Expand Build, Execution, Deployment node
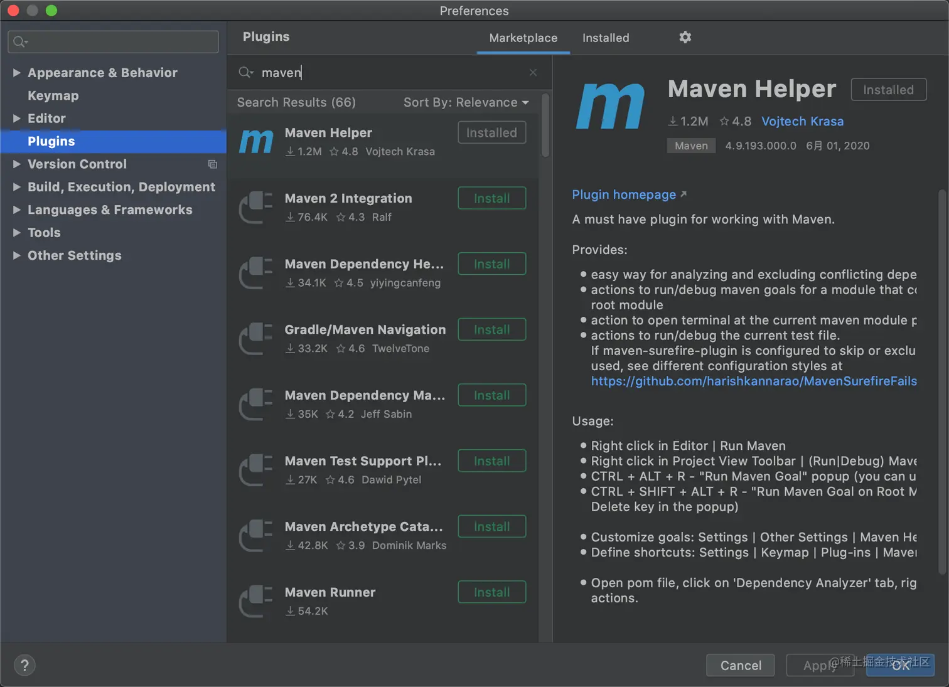 [x=17, y=187]
